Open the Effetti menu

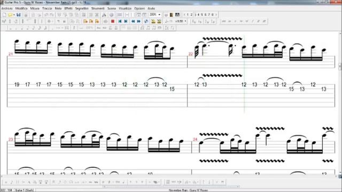68,9
